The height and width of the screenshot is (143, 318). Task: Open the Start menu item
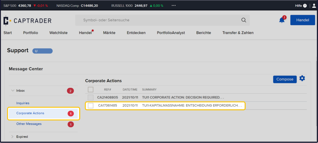tap(8, 33)
